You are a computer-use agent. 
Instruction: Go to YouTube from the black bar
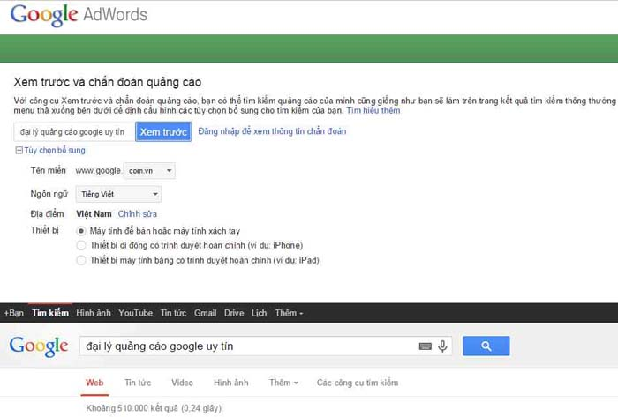[136, 313]
